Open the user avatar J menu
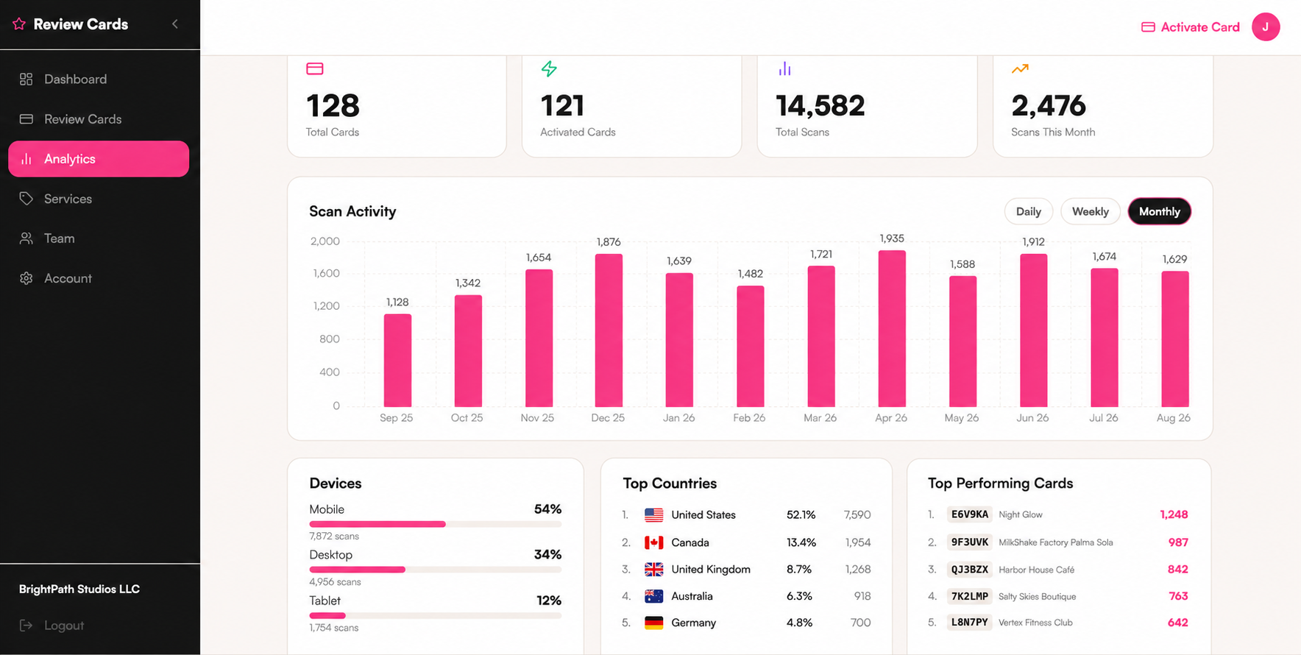This screenshot has width=1301, height=655. pos(1266,26)
